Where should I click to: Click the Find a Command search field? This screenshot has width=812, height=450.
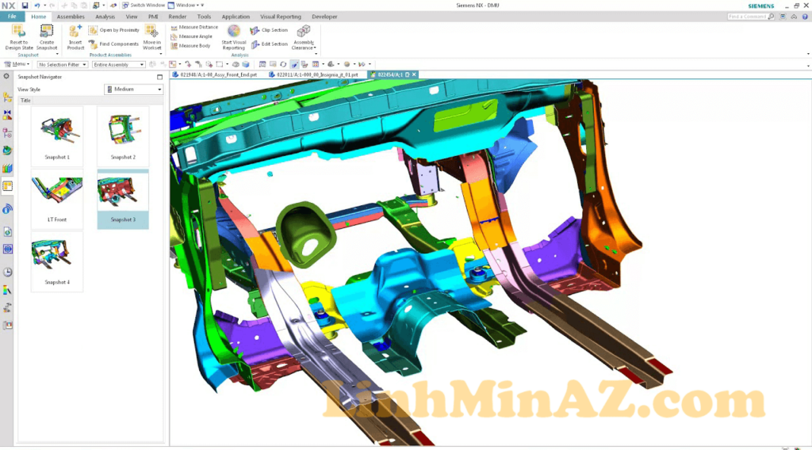tap(750, 17)
